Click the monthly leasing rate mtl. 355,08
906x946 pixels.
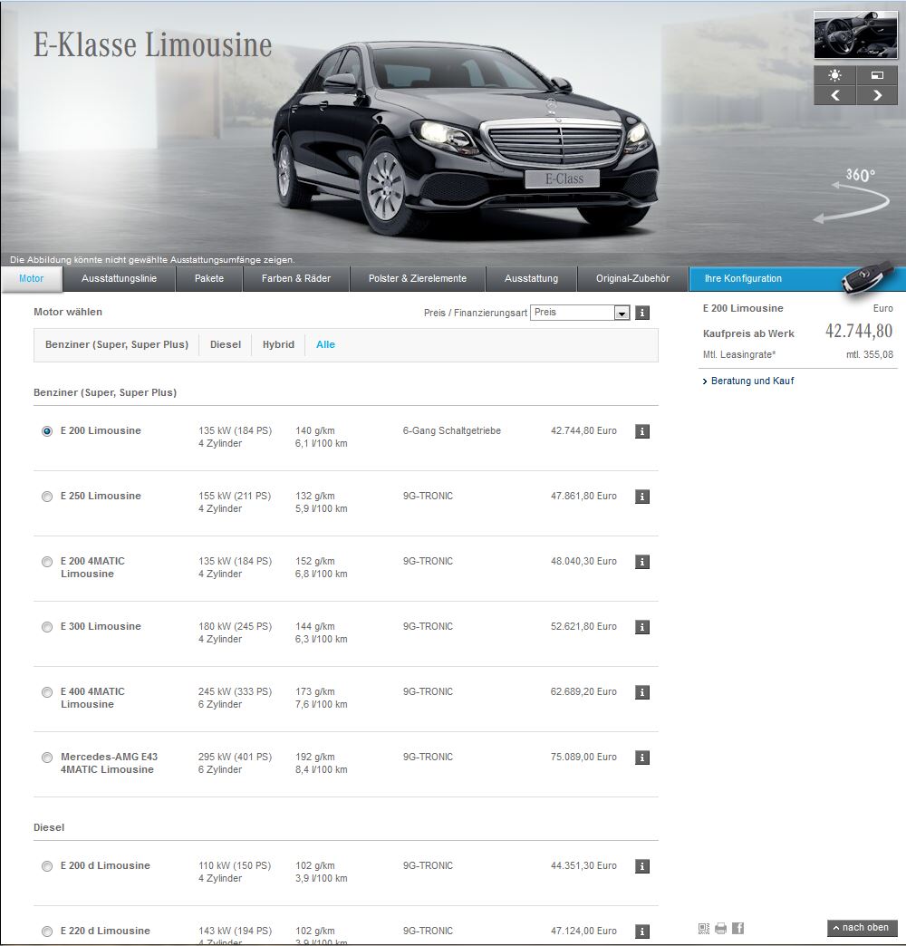(x=869, y=355)
